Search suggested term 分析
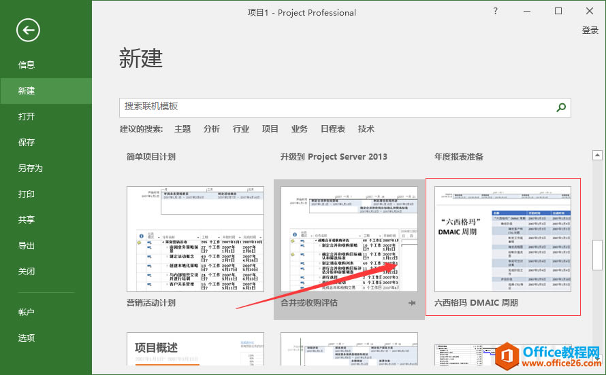 [212, 128]
